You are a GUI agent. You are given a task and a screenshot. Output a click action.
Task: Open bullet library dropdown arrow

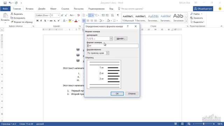click(x=87, y=15)
